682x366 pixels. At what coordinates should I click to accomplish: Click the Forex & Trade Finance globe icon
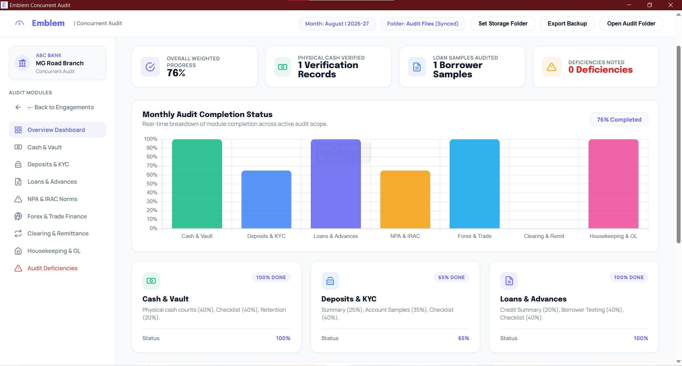[18, 216]
